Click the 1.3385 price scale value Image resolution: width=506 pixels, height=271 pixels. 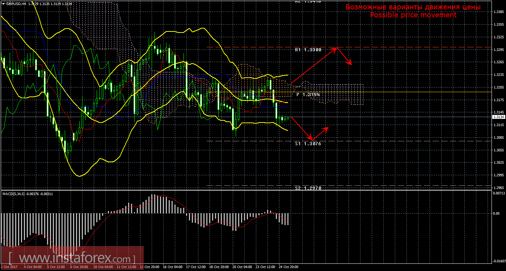coord(498,12)
